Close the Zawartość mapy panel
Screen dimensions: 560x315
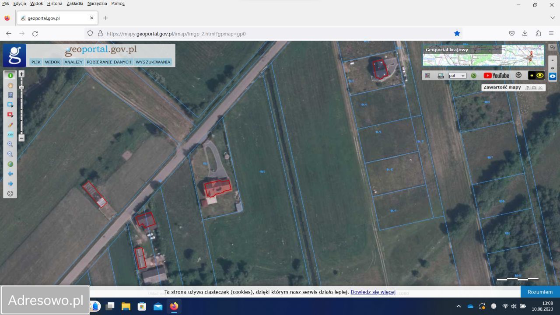click(540, 87)
